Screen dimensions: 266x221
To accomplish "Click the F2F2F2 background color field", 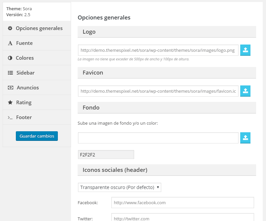I will (x=106, y=155).
